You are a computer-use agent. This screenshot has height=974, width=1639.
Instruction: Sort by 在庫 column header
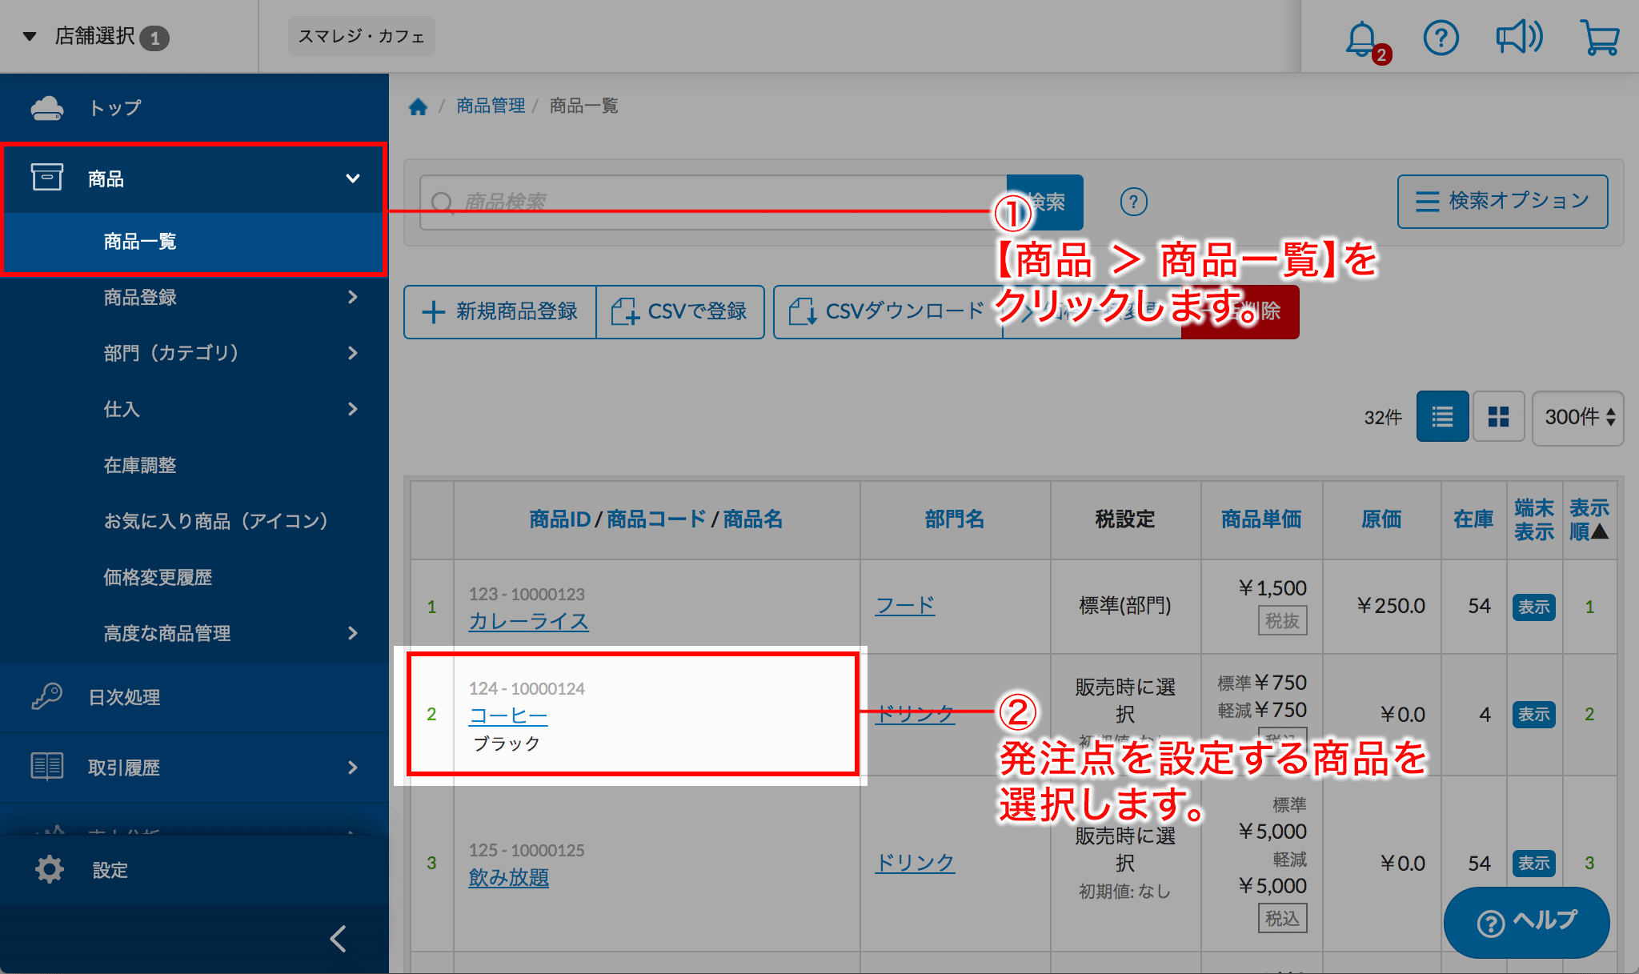(1473, 519)
